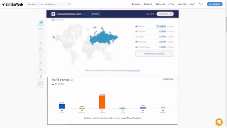Click Send Feedback link below country map
Screen dimensions: 227x128
click(133, 70)
